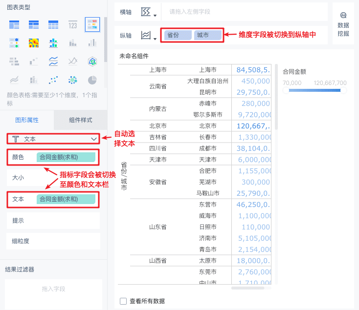Click the T text icon in shape selector
This screenshot has height=310, width=359.
click(x=16, y=139)
